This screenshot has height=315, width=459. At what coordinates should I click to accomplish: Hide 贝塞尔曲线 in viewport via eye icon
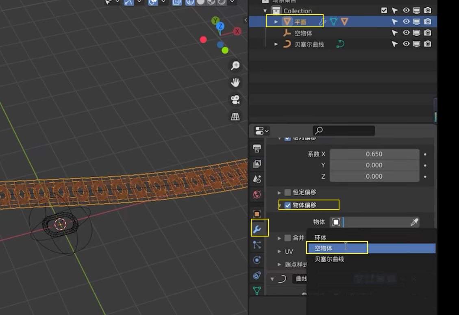[x=406, y=43]
